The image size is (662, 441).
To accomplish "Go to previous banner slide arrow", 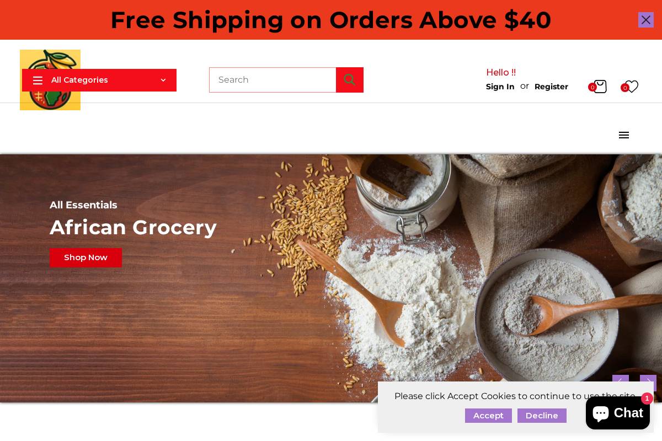I will (x=621, y=380).
